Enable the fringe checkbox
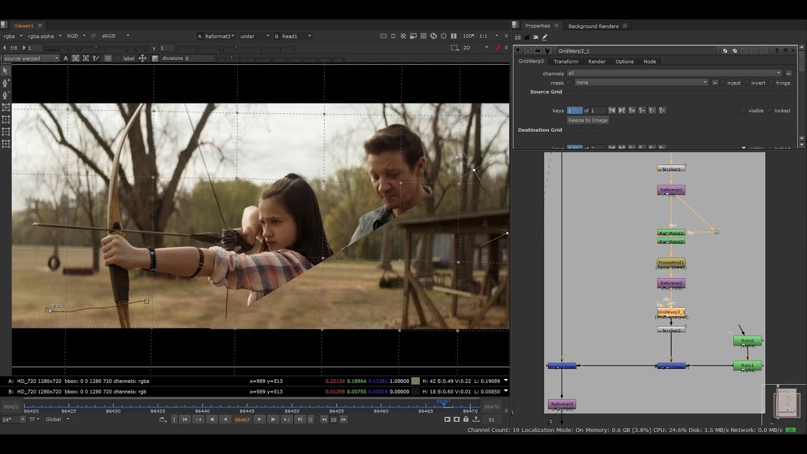The image size is (807, 454). click(772, 83)
